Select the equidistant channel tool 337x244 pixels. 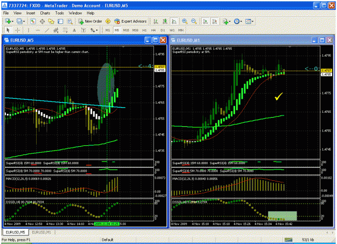[56, 30]
